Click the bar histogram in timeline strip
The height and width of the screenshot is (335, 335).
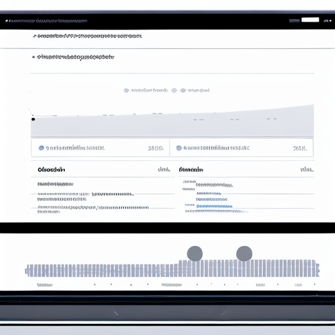pyautogui.click(x=172, y=268)
